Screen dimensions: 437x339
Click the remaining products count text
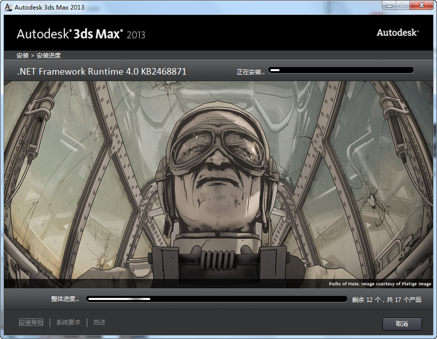[386, 300]
